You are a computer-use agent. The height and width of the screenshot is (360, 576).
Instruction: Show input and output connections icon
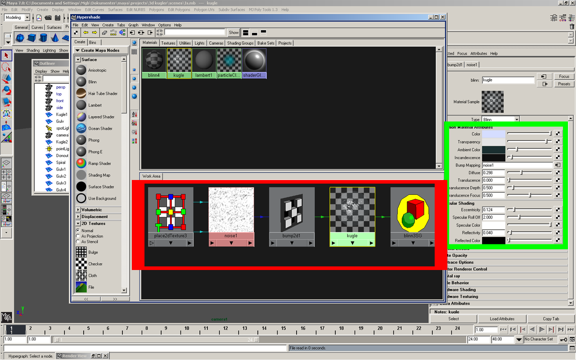coord(141,32)
